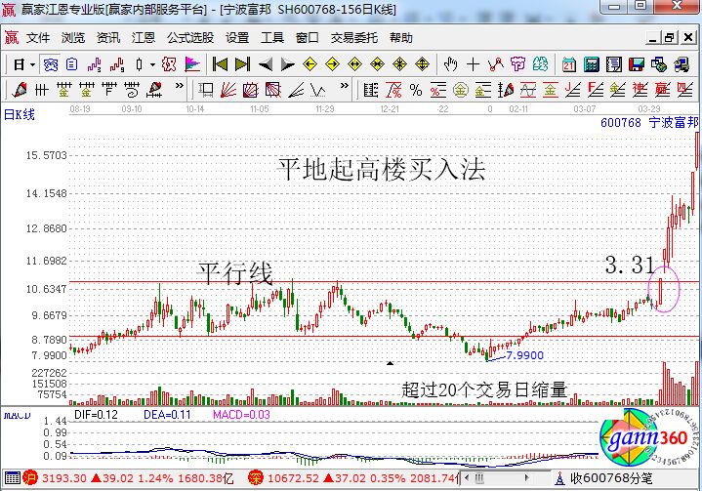This screenshot has width=702, height=491.
Task: Select the Gann fan lines tool
Action: 228,91
